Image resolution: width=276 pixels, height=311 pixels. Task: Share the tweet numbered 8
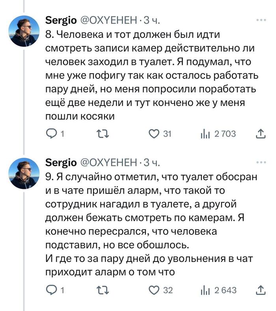261,134
